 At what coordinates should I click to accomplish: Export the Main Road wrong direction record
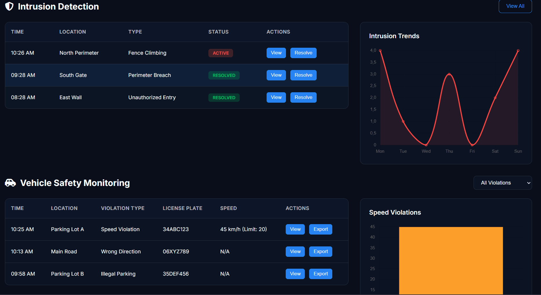tap(320, 252)
